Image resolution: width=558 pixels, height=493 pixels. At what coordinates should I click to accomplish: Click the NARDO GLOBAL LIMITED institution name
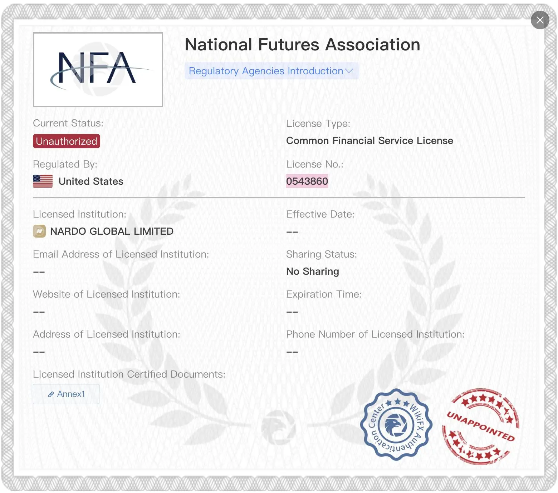(x=112, y=231)
